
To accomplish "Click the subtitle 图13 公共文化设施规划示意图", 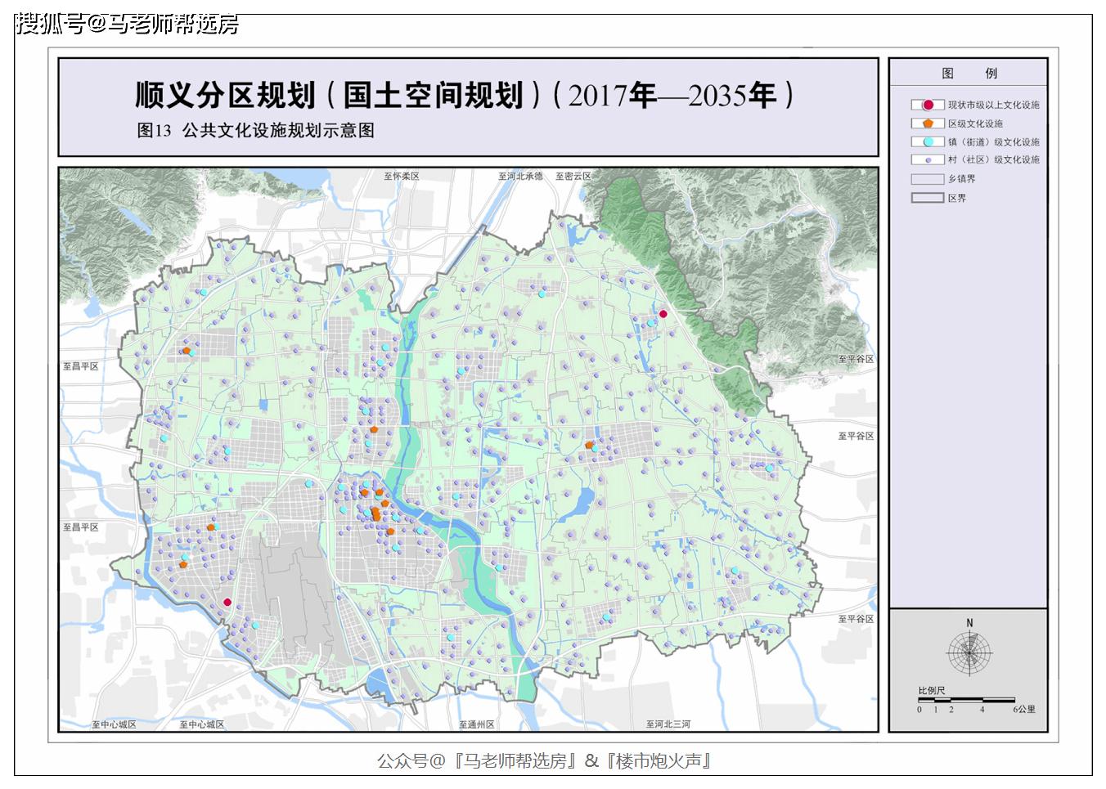I will coord(255,130).
